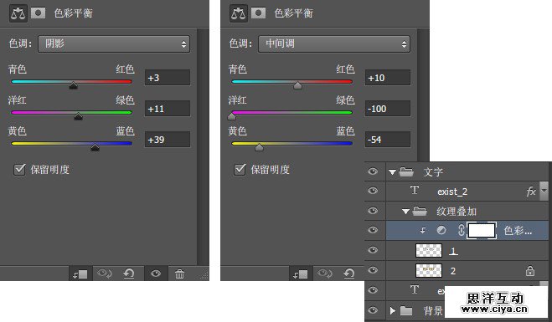Screen dimensions: 552x322
Task: Click clip-to-layer icon in left panel footer
Action: tap(80, 273)
